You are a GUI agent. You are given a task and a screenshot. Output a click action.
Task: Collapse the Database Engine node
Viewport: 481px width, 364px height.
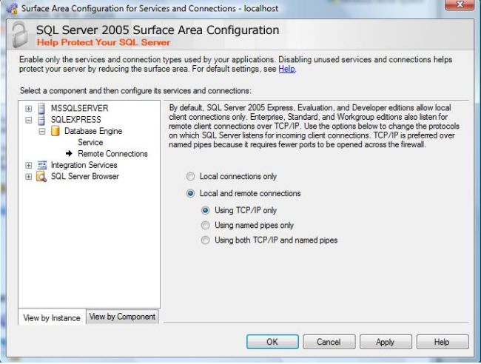click(42, 131)
